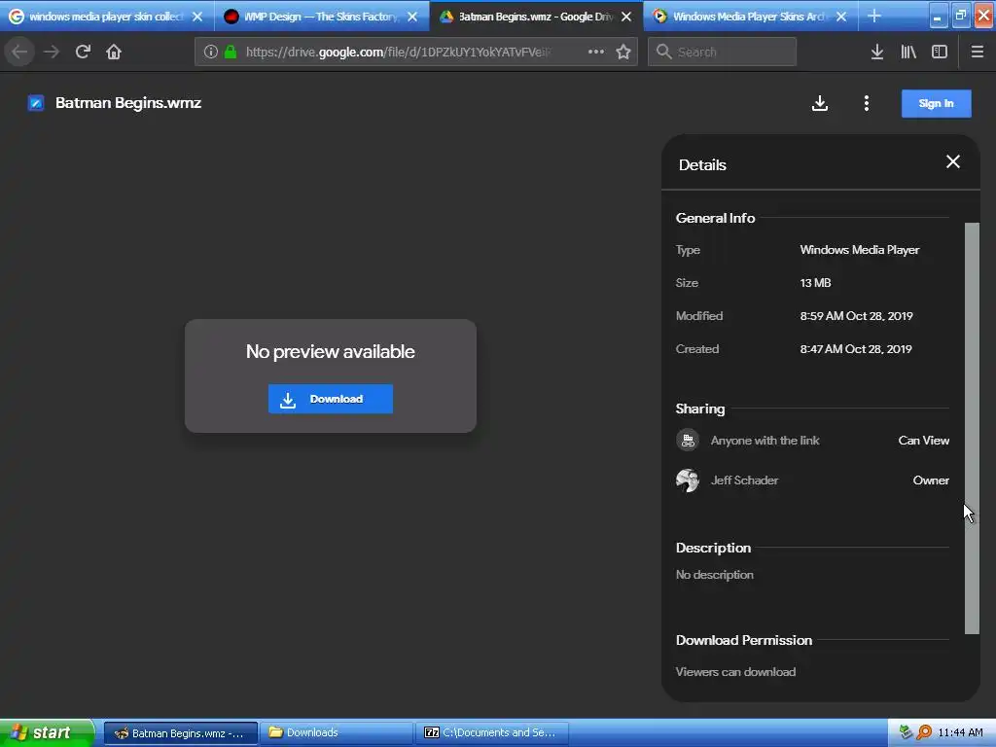Select Batman Begins.wmz taskbar button
The width and height of the screenshot is (996, 747).
(181, 732)
